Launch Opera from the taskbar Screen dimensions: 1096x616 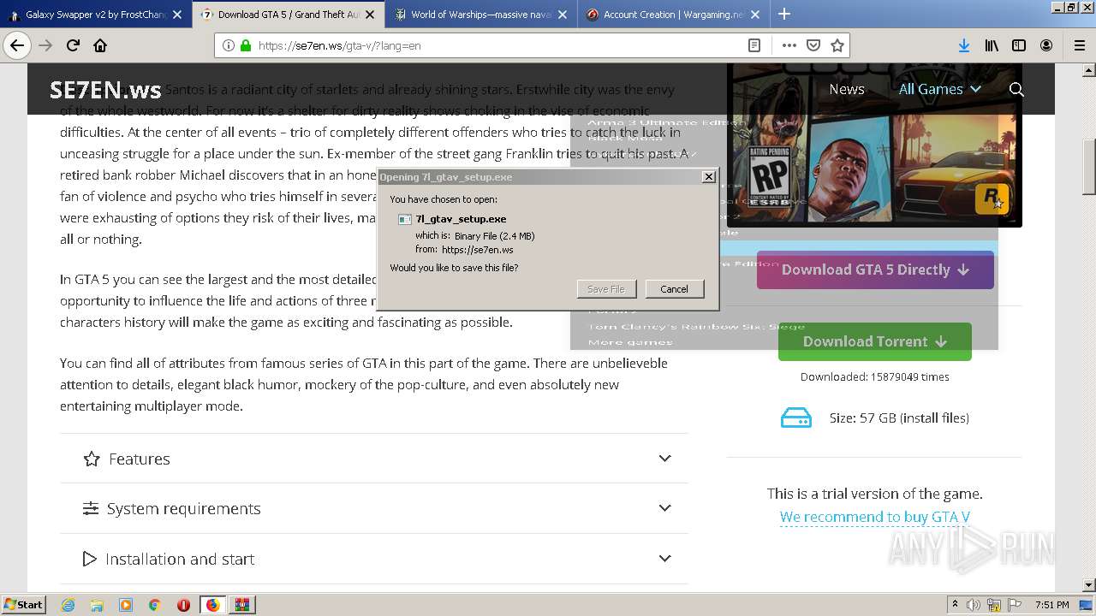pyautogui.click(x=183, y=605)
